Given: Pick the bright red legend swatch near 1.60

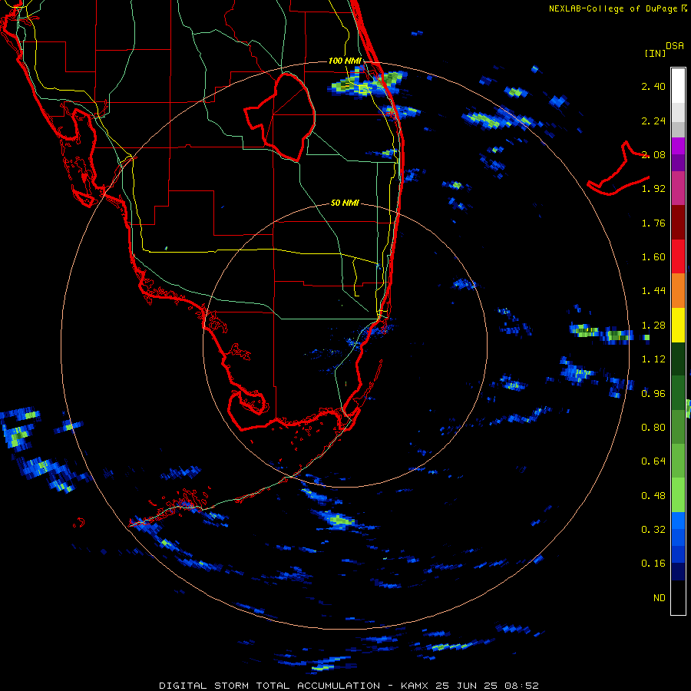Looking at the screenshot, I should coord(678,256).
